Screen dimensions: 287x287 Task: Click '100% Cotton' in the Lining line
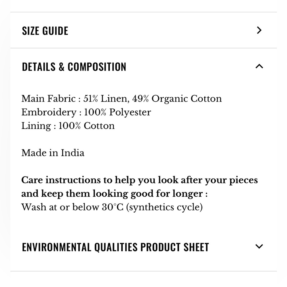(87, 126)
